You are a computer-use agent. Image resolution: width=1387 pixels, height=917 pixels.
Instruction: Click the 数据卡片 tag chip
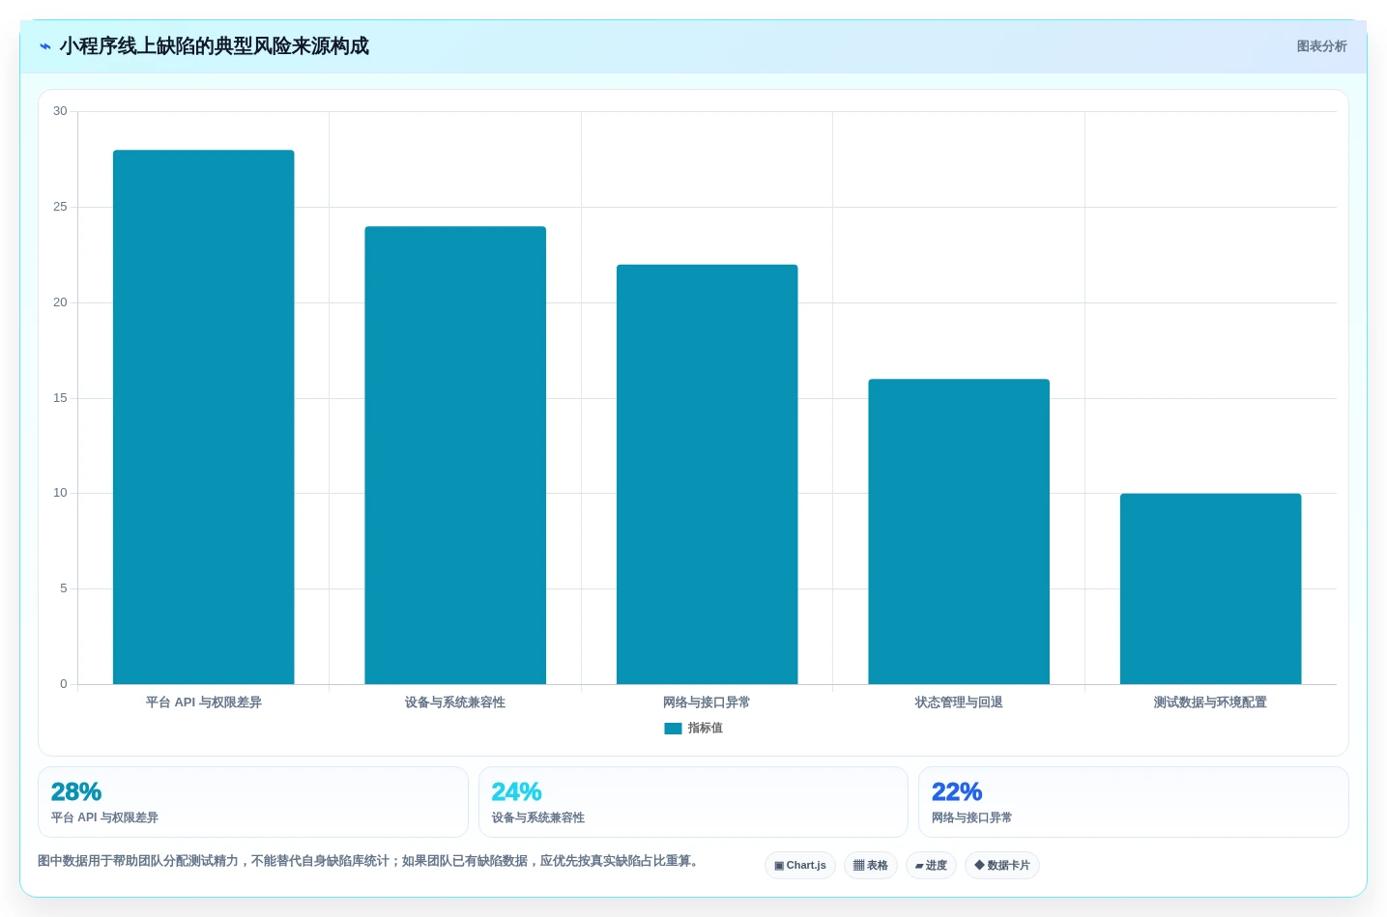coord(1002,866)
